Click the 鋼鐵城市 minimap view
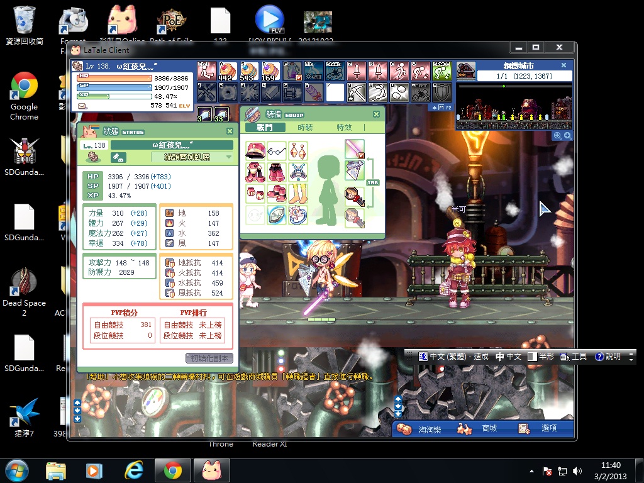The image size is (644, 483). click(x=514, y=106)
